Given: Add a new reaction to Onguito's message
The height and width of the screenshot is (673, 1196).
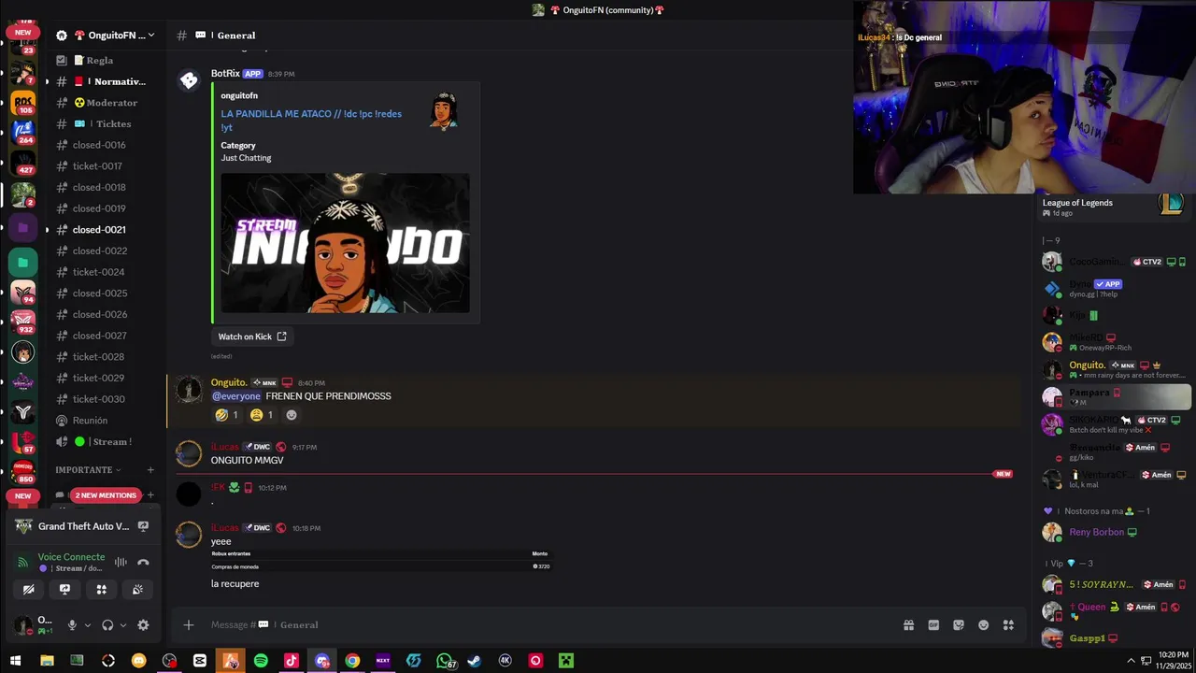Looking at the screenshot, I should [x=292, y=415].
